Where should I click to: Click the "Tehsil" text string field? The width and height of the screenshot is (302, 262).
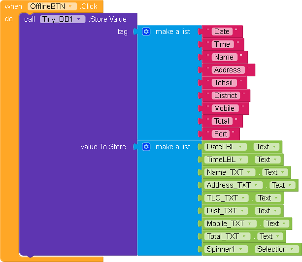pos(223,83)
